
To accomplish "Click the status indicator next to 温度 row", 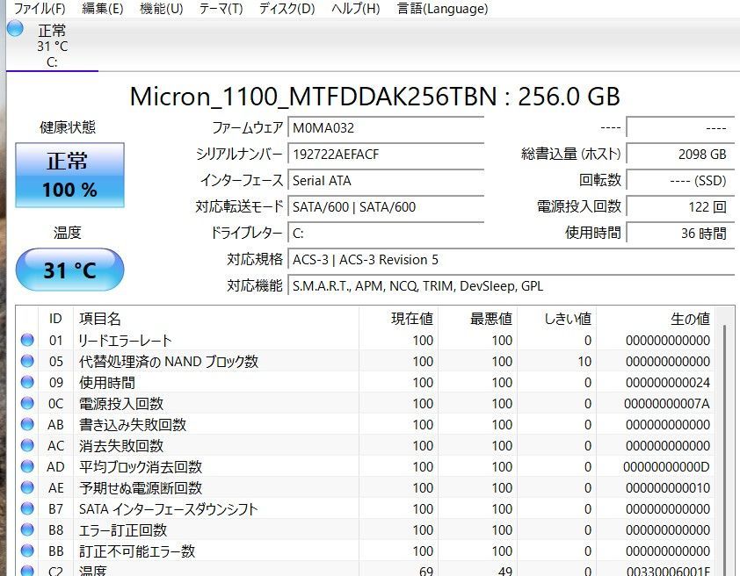I will point(29,570).
